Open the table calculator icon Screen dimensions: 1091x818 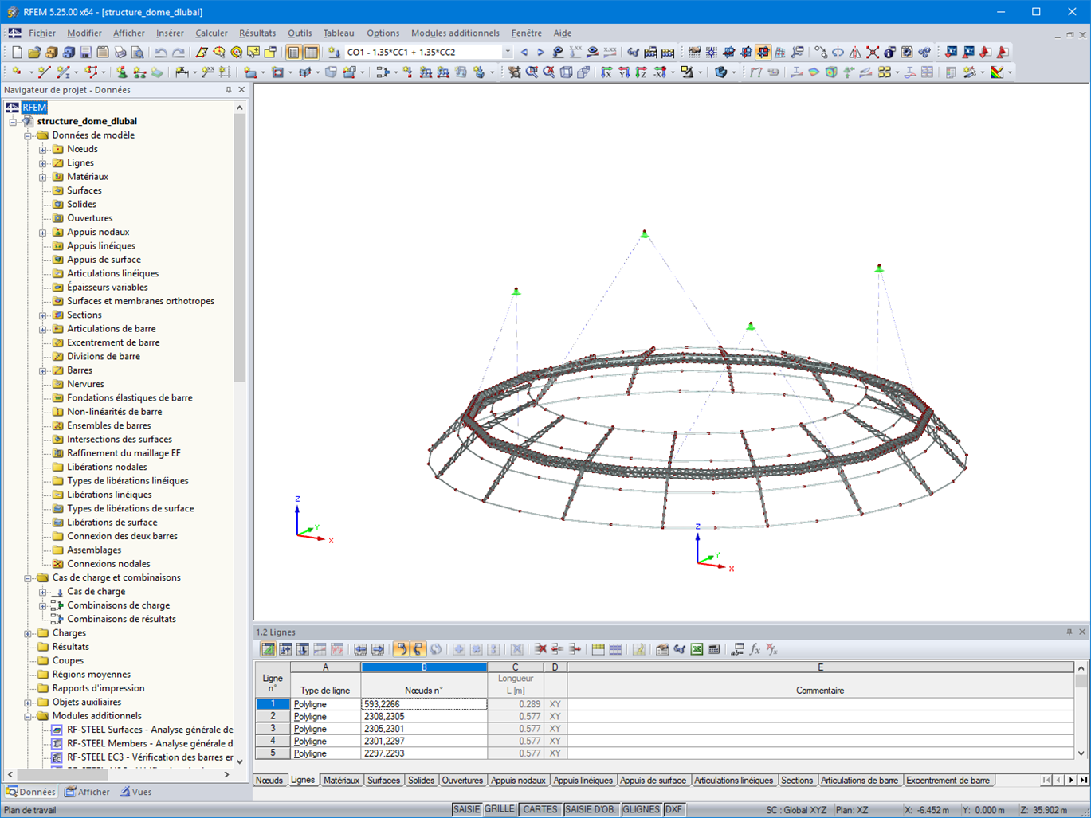pos(712,649)
